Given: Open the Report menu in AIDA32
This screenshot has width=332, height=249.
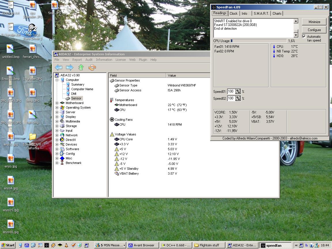Looking at the screenshot, I should pyautogui.click(x=77, y=60).
